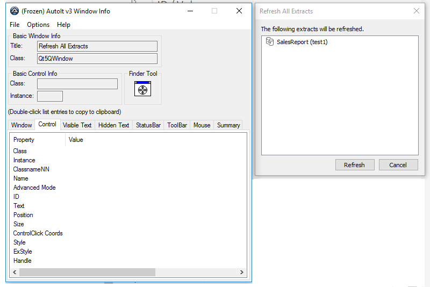Select the Control tab

[47, 124]
